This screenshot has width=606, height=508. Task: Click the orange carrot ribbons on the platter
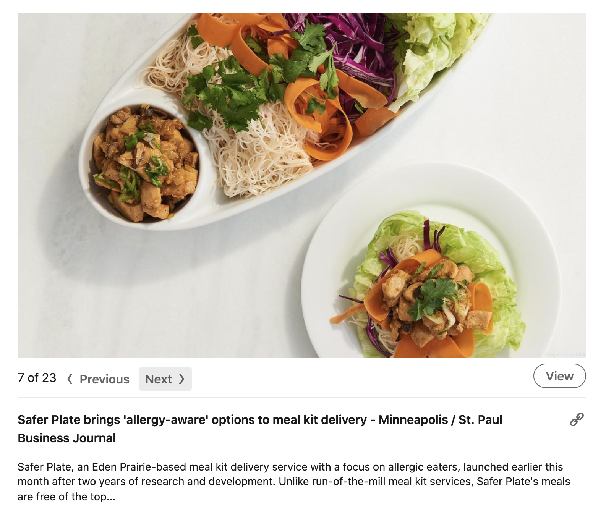325,115
